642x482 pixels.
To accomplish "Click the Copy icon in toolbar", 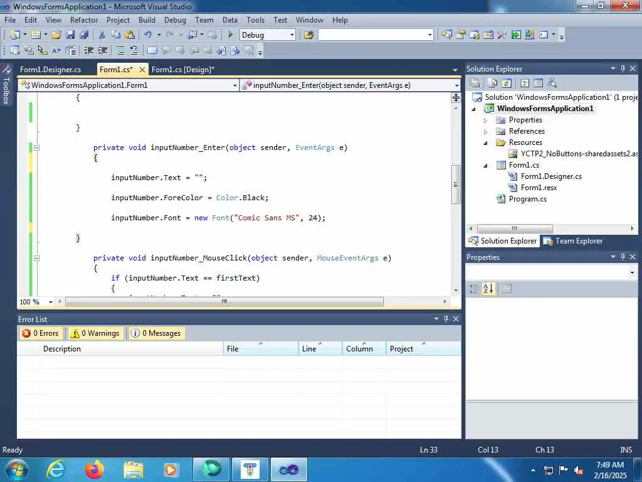I will click(x=116, y=35).
